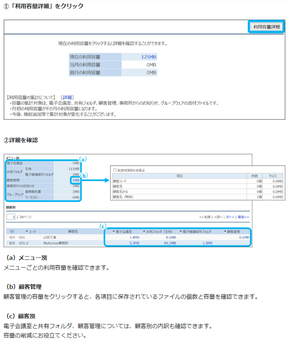The width and height of the screenshot is (289, 342).
Task: Click the 1MB value for 顧客管理
Action: tap(75, 180)
